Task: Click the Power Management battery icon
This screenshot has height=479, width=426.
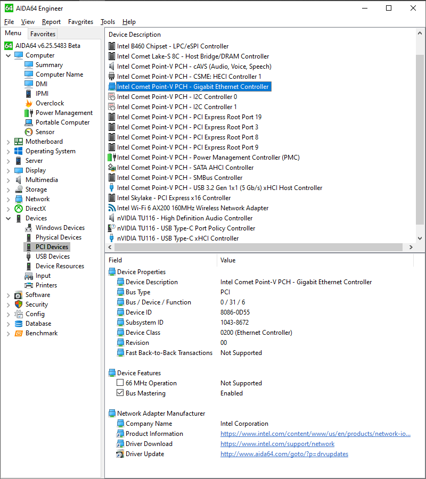Action: click(x=29, y=113)
